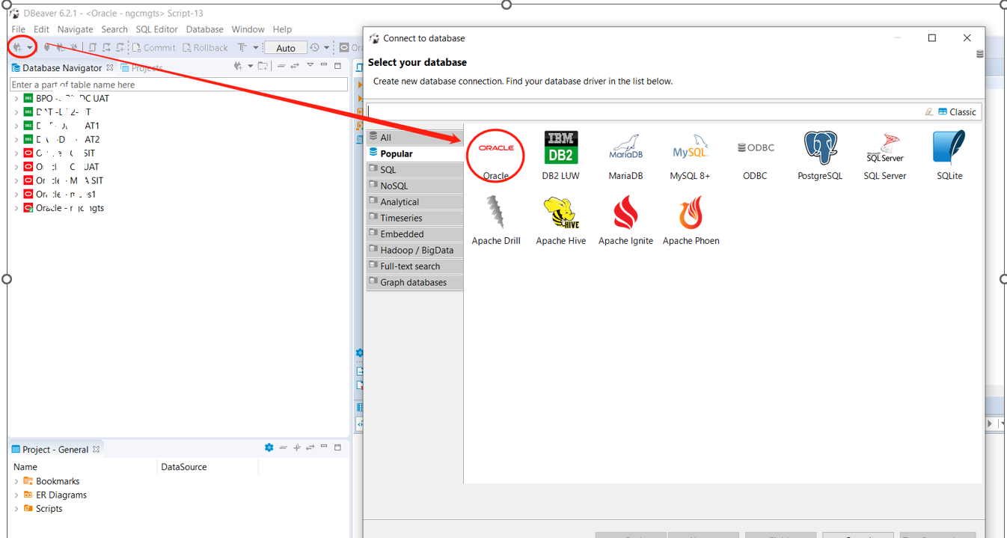Toggle the Classic view in Connect dialog
Image resolution: width=1007 pixels, height=538 pixels.
(958, 111)
